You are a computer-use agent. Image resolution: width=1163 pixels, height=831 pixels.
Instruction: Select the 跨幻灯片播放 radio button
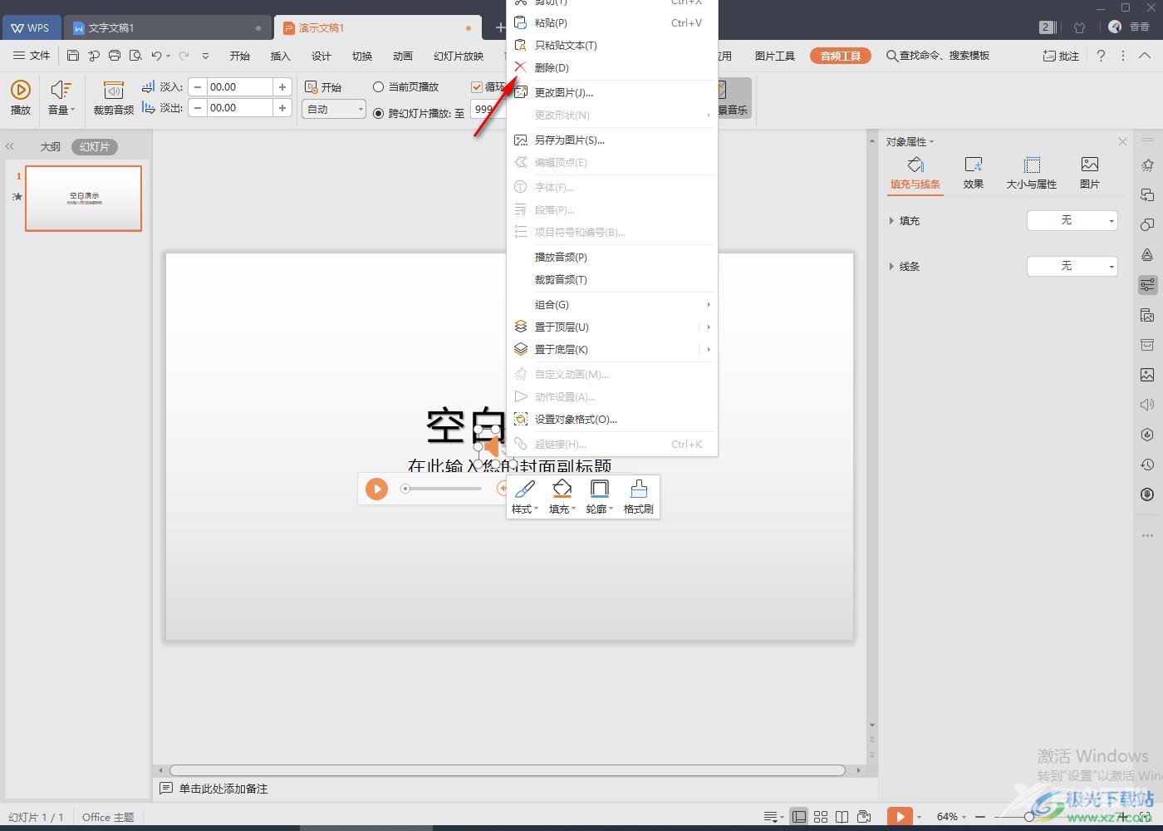[378, 113]
